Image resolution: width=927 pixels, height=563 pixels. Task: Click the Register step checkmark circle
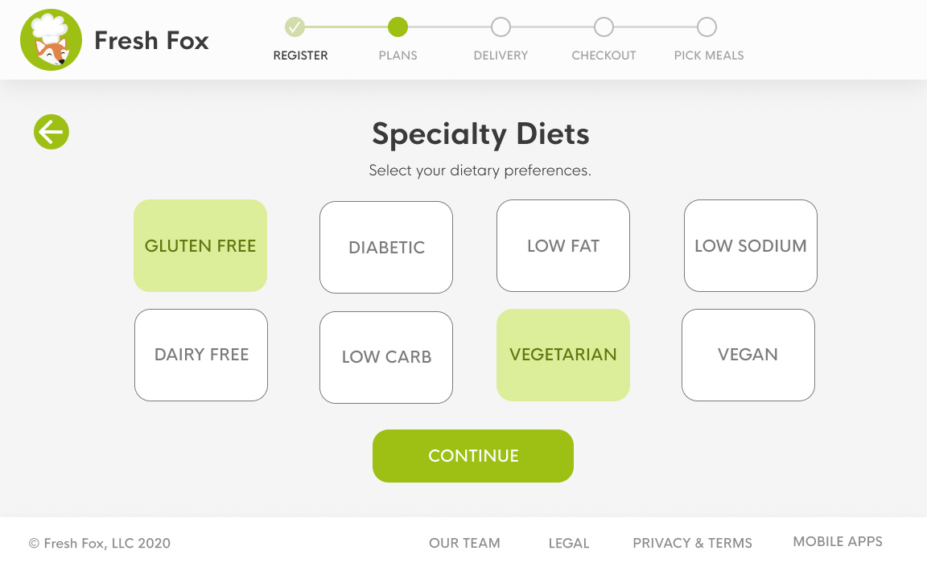point(295,27)
